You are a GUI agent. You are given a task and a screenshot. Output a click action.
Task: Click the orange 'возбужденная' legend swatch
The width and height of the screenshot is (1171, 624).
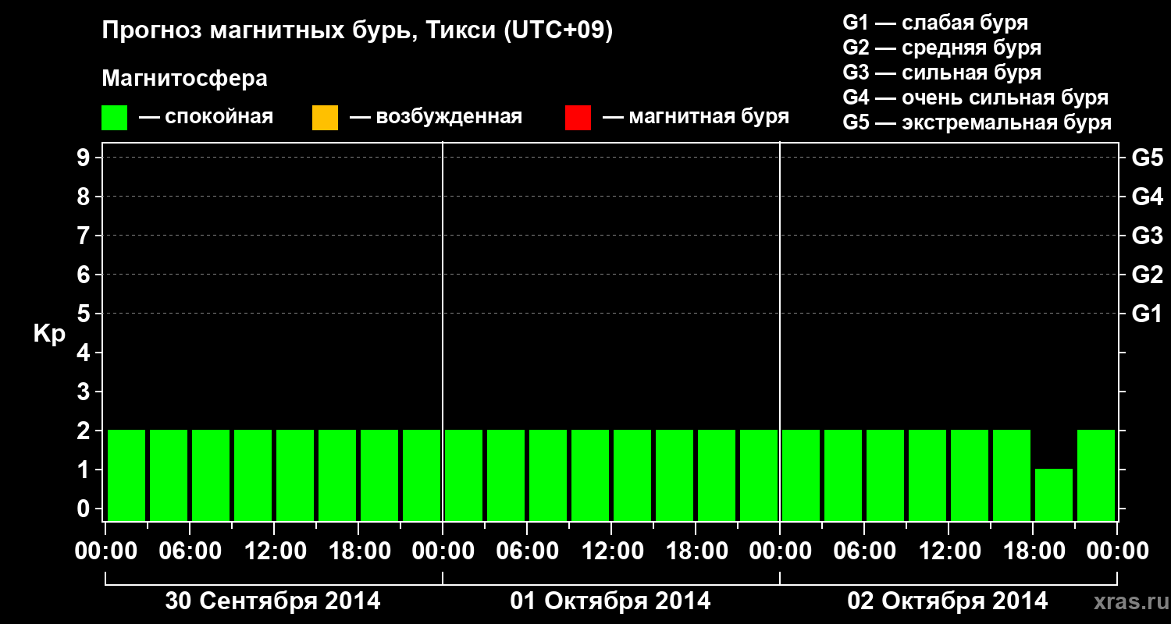325,118
